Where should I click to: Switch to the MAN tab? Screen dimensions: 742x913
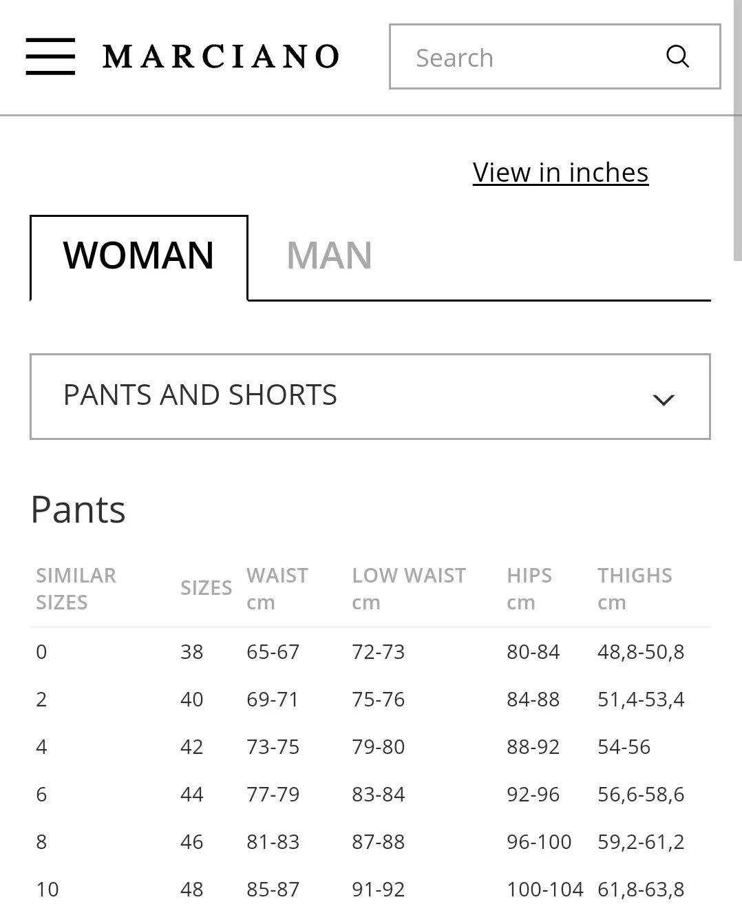click(x=329, y=255)
